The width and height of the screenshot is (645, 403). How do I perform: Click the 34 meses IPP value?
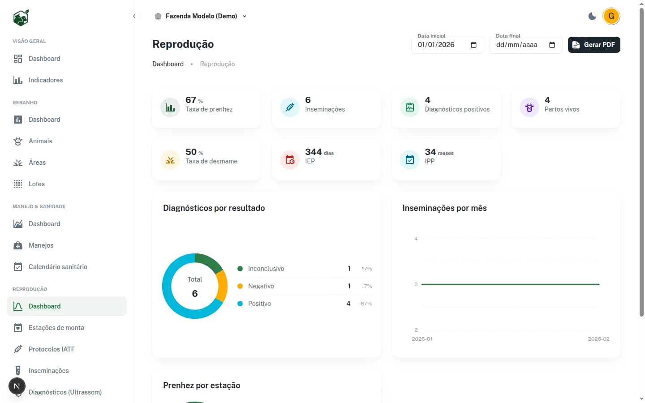coord(439,152)
